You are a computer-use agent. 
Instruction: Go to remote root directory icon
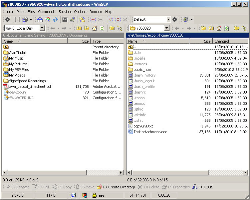tap(211, 28)
